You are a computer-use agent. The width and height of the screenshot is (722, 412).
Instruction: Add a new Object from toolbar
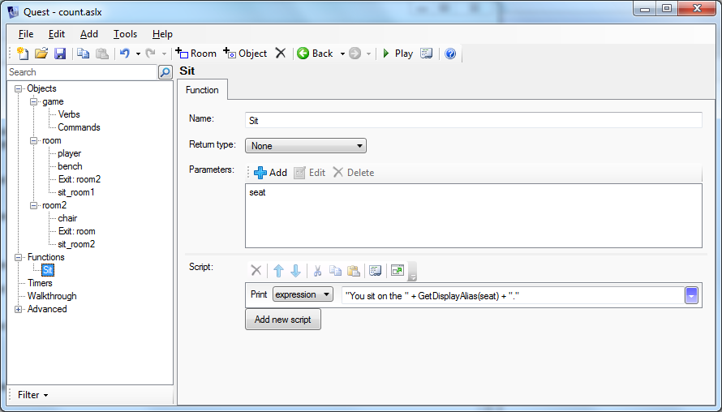coord(245,54)
